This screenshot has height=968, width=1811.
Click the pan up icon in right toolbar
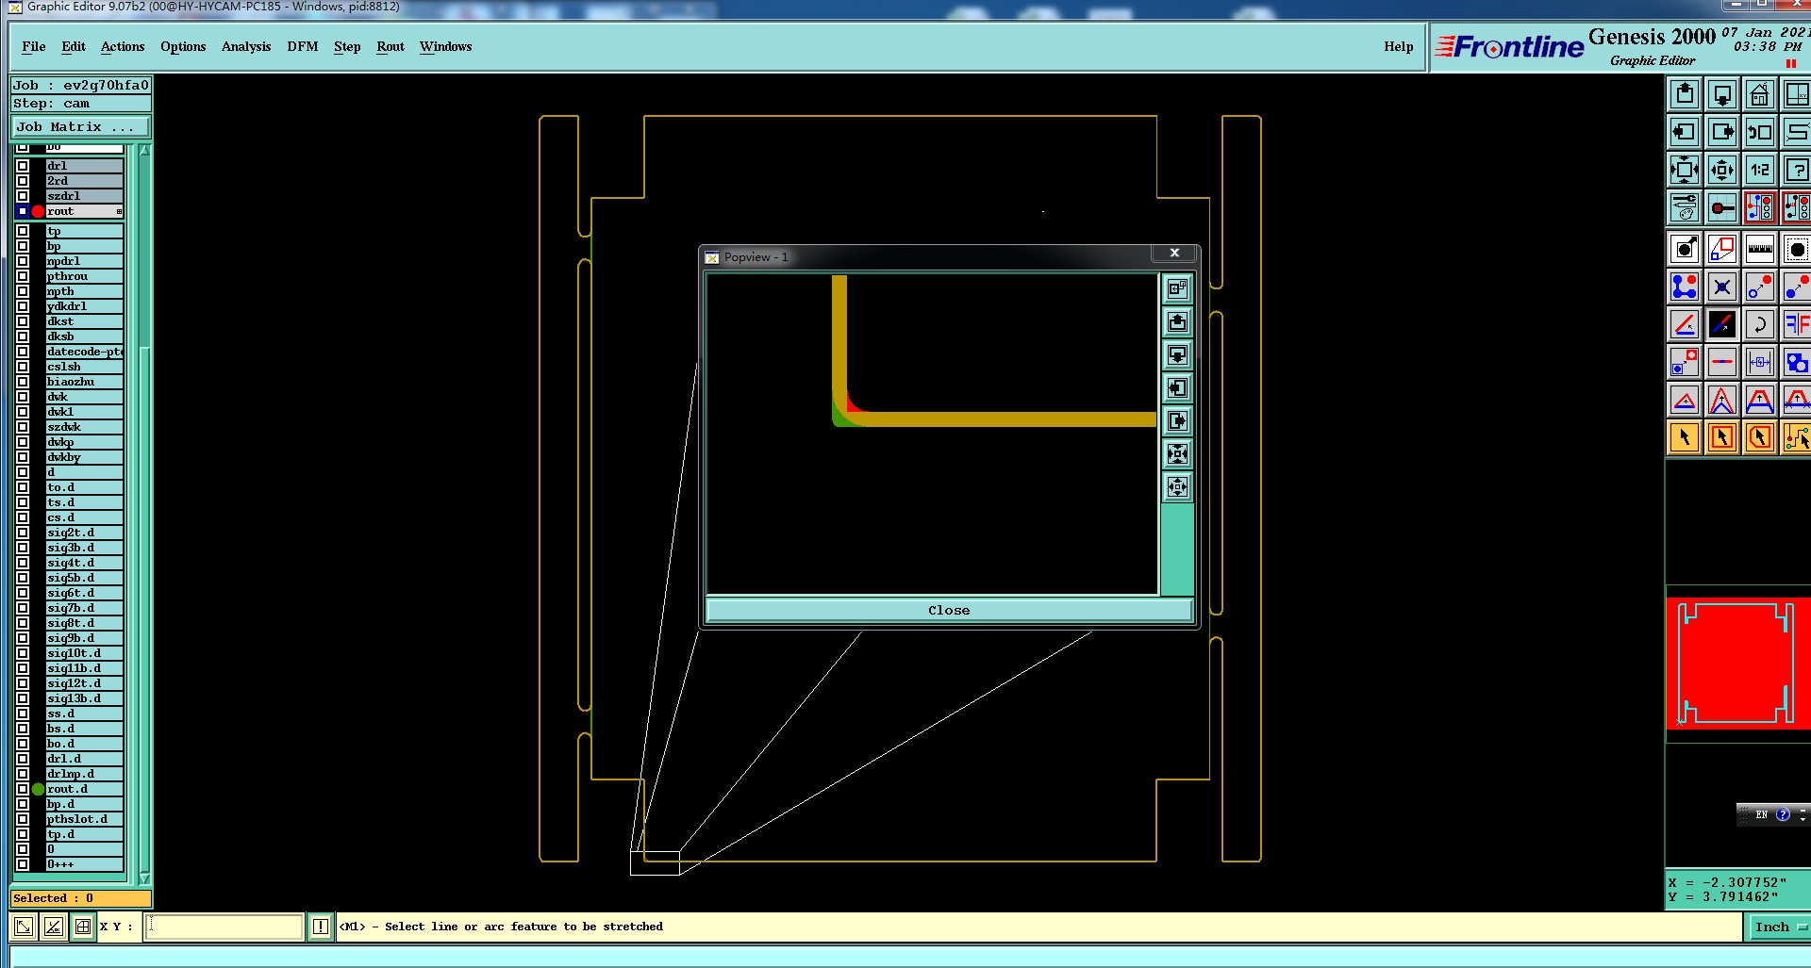1685,94
